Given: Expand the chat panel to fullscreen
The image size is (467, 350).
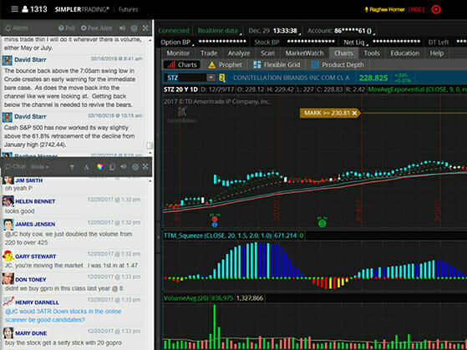Looking at the screenshot, I should tap(145, 166).
